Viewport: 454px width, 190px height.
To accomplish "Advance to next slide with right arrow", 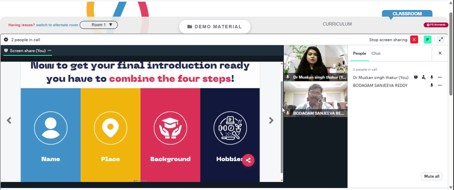I will 271,120.
